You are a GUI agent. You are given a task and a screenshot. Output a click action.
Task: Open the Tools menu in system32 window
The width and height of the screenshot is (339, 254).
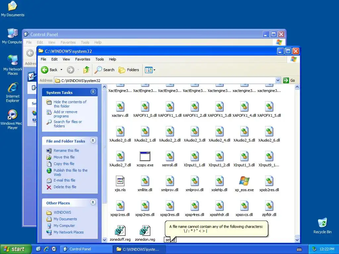click(99, 59)
